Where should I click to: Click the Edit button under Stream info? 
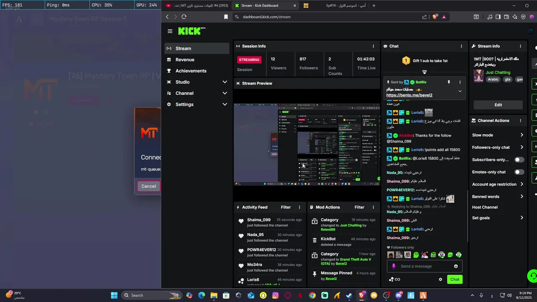(x=498, y=105)
